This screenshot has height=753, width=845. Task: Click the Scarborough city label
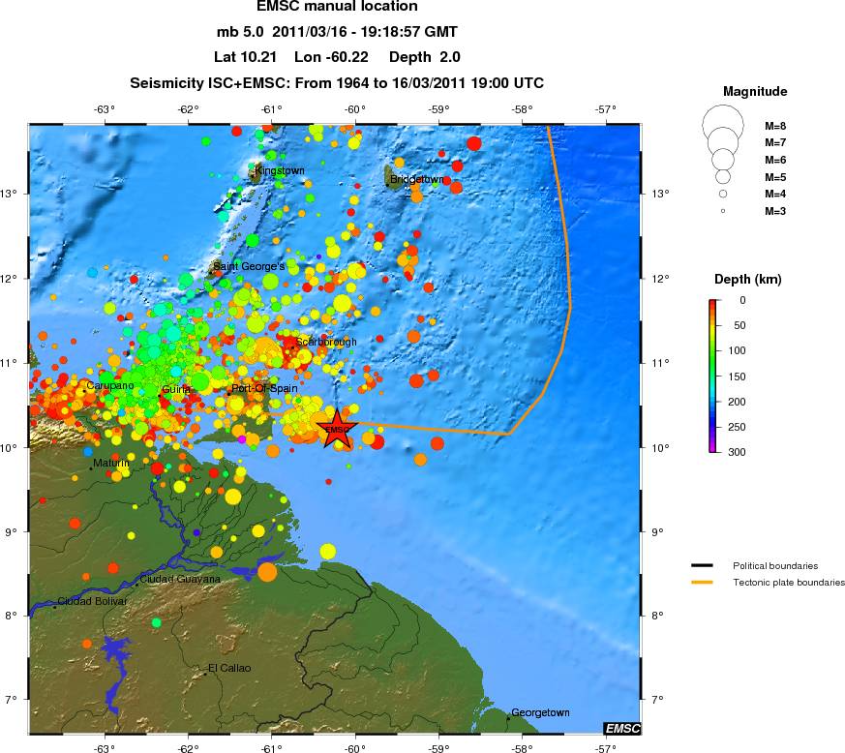tap(326, 342)
